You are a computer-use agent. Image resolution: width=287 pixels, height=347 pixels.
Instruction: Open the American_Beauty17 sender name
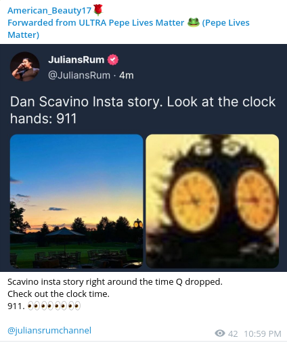click(x=49, y=10)
